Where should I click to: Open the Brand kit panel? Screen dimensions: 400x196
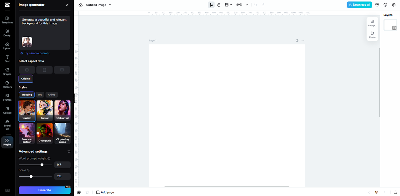pos(7,125)
